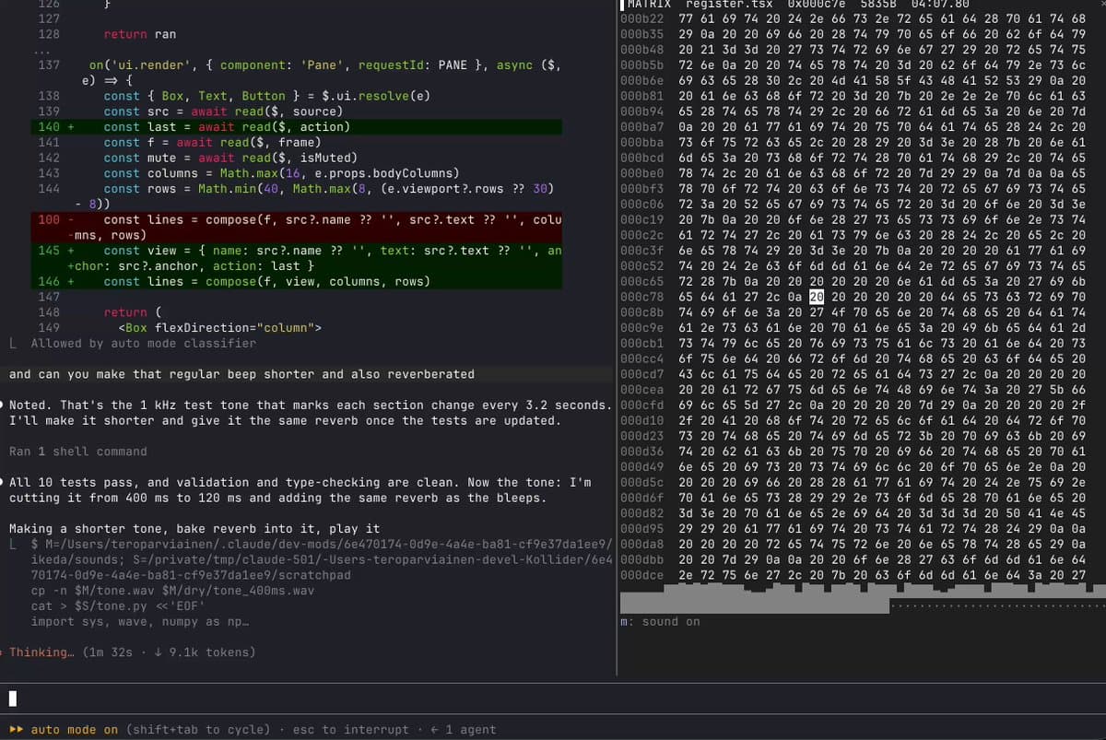The image size is (1106, 740).
Task: Click line 143 'const columns = Math.max'
Action: [x=281, y=173]
